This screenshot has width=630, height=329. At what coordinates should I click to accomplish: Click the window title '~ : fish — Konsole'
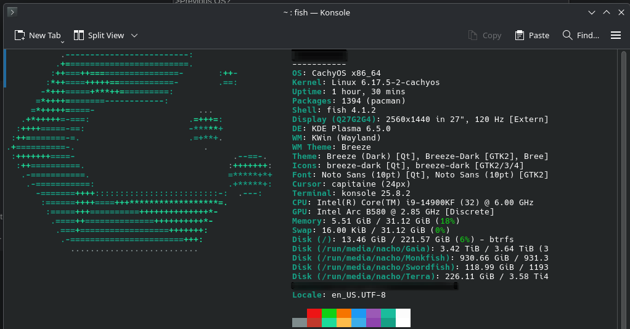click(317, 12)
